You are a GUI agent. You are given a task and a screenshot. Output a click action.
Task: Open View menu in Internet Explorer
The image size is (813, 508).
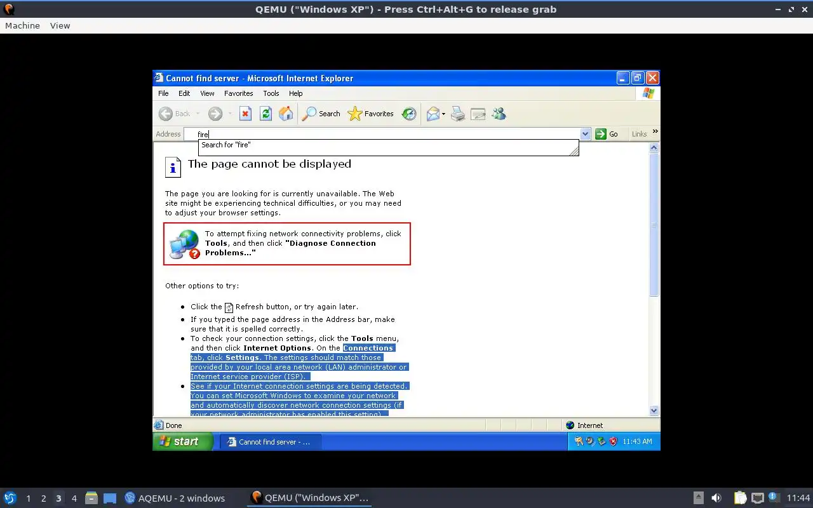click(207, 93)
